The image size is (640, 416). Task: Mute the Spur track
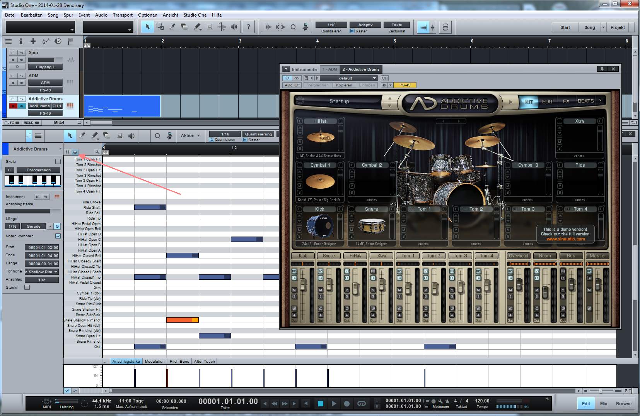(13, 52)
